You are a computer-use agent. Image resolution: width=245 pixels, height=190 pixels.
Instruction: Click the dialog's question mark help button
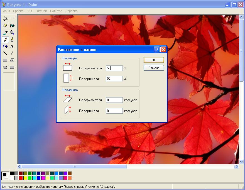157,50
